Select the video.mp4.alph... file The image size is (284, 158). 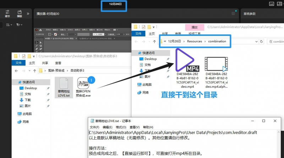pyautogui.click(x=217, y=72)
